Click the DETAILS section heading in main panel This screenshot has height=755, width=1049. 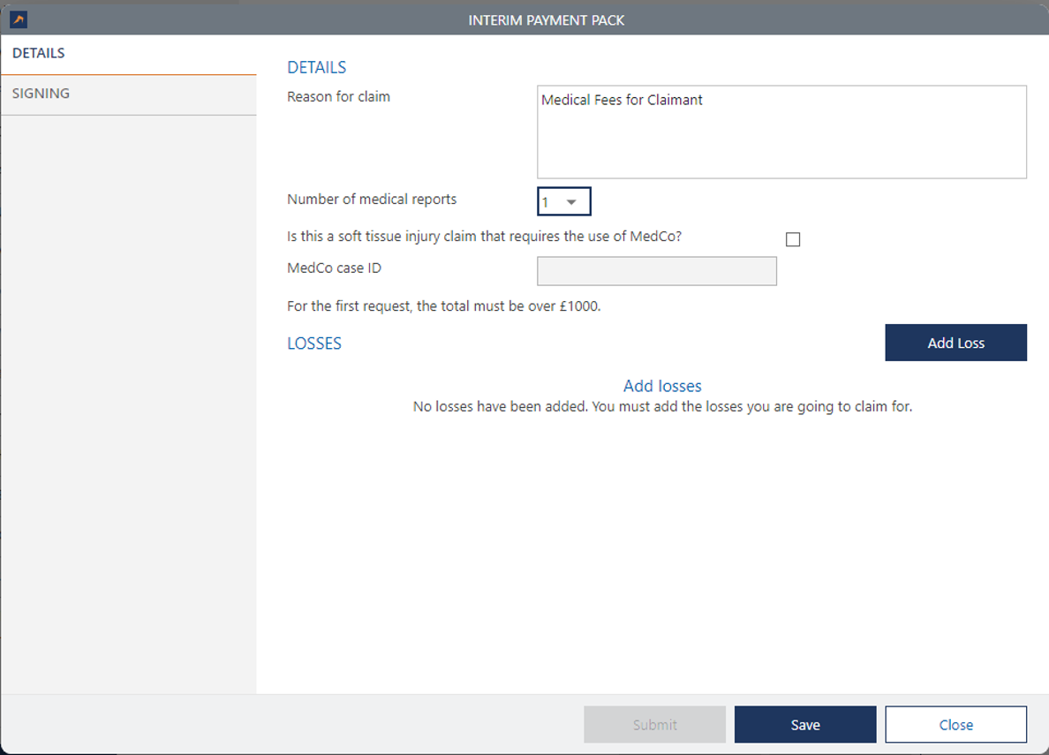click(x=317, y=67)
